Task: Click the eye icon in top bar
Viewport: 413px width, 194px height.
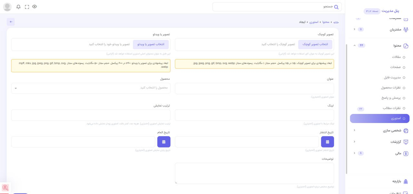Action: pyautogui.click(x=35, y=7)
